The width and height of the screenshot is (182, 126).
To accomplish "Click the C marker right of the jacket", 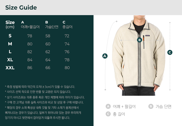I will (170, 52).
